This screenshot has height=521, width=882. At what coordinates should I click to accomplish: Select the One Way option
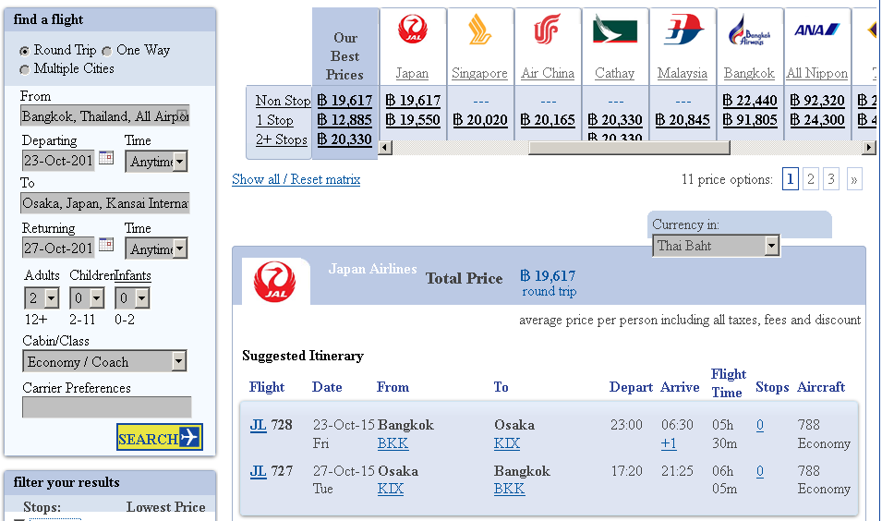pyautogui.click(x=107, y=51)
